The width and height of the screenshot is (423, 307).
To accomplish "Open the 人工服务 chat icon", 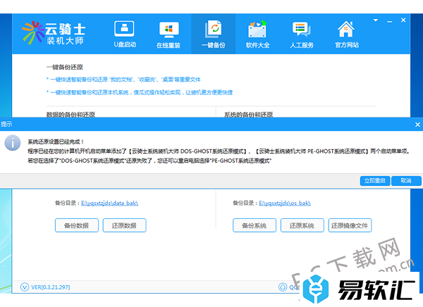I will [301, 29].
